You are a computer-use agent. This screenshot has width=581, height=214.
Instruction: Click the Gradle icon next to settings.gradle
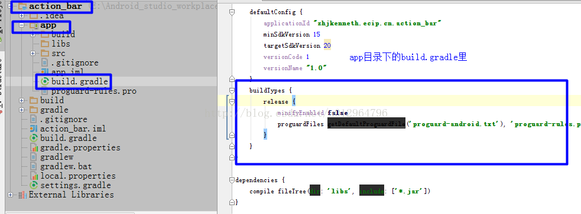click(34, 185)
